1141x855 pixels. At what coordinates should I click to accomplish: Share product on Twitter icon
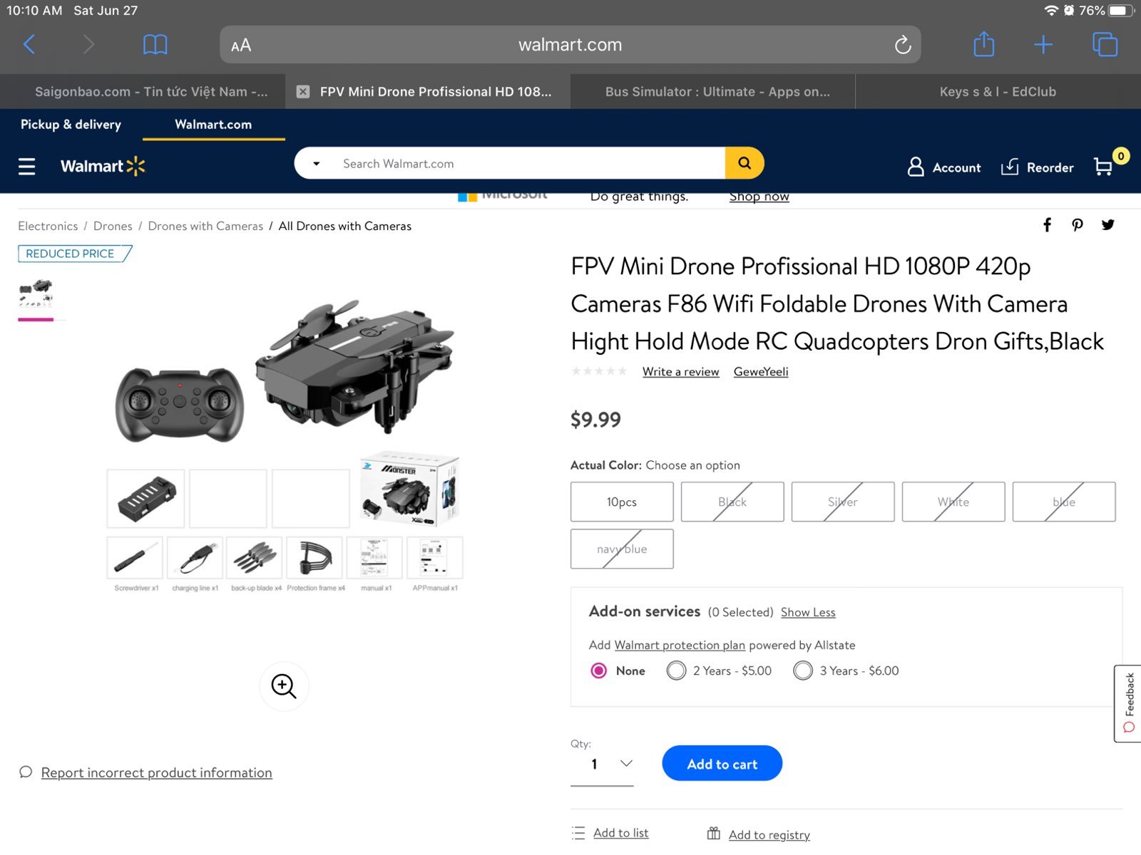tap(1107, 225)
